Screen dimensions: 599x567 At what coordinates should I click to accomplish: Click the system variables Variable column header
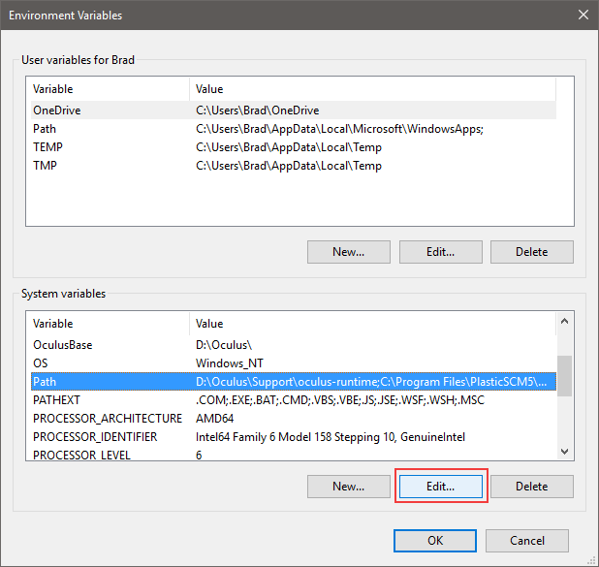pyautogui.click(x=110, y=324)
